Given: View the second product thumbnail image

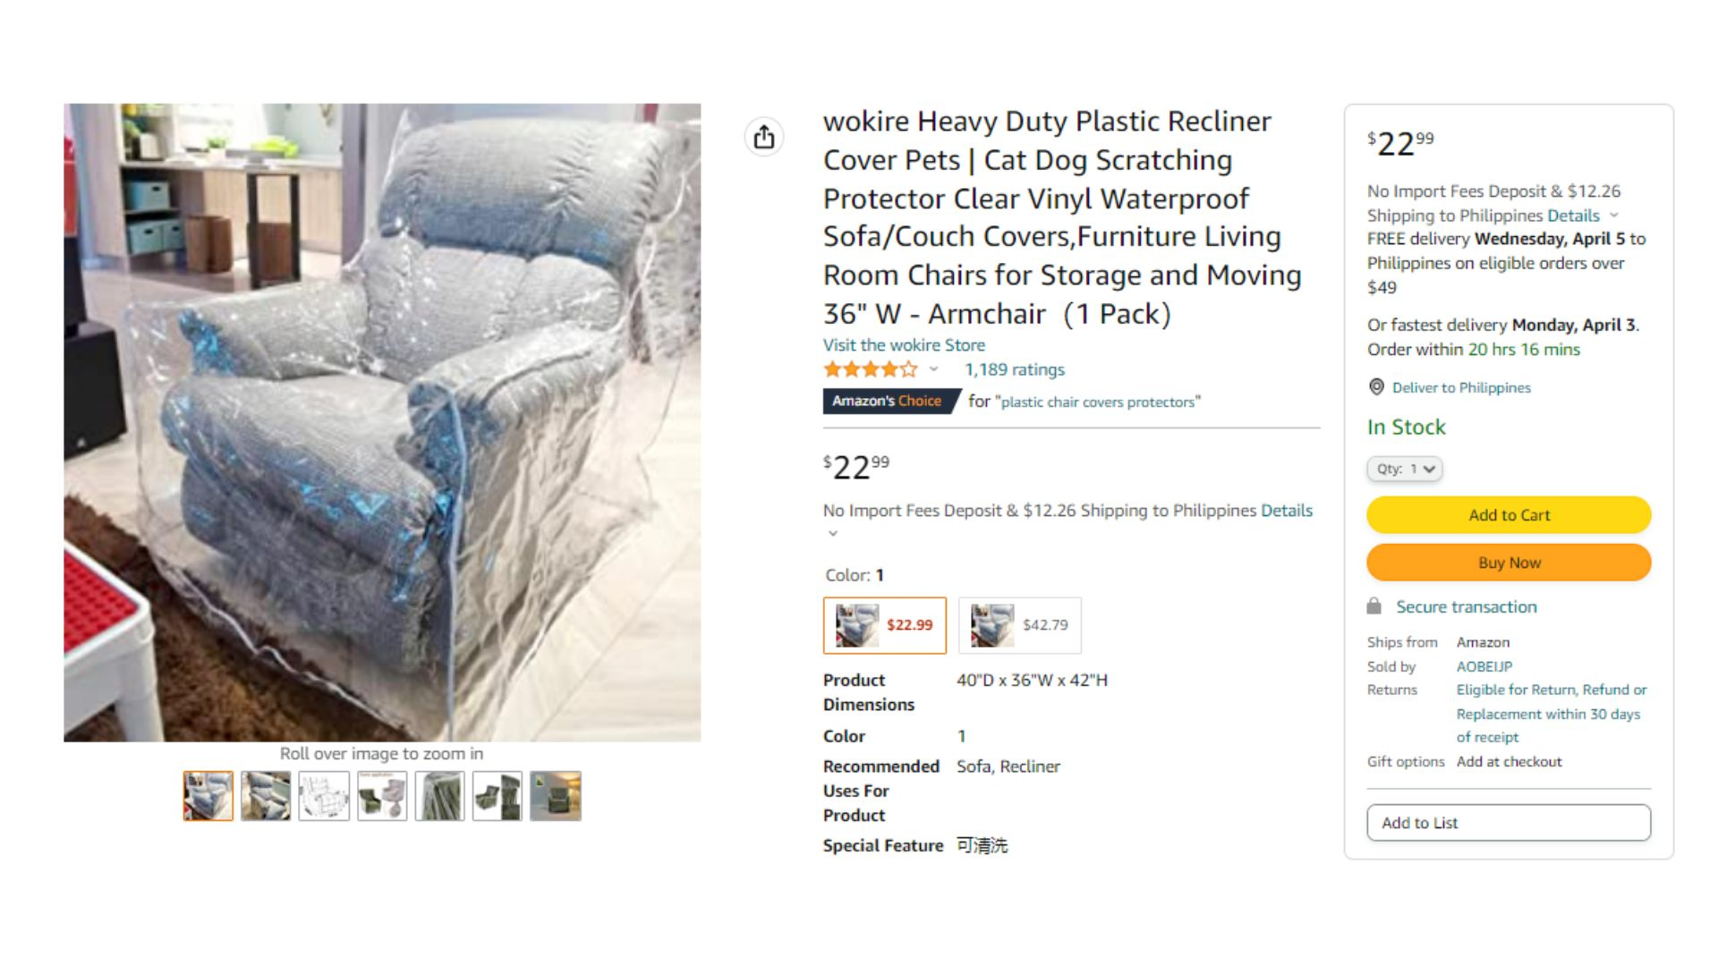Looking at the screenshot, I should (266, 796).
